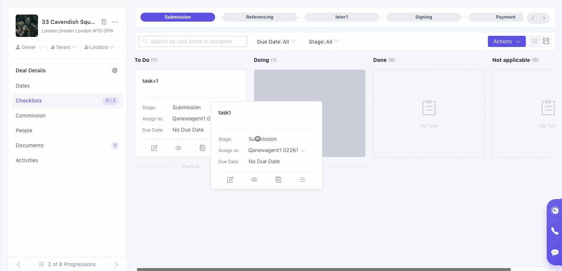Click edit icon on task+1 card
The height and width of the screenshot is (271, 562).
(154, 148)
